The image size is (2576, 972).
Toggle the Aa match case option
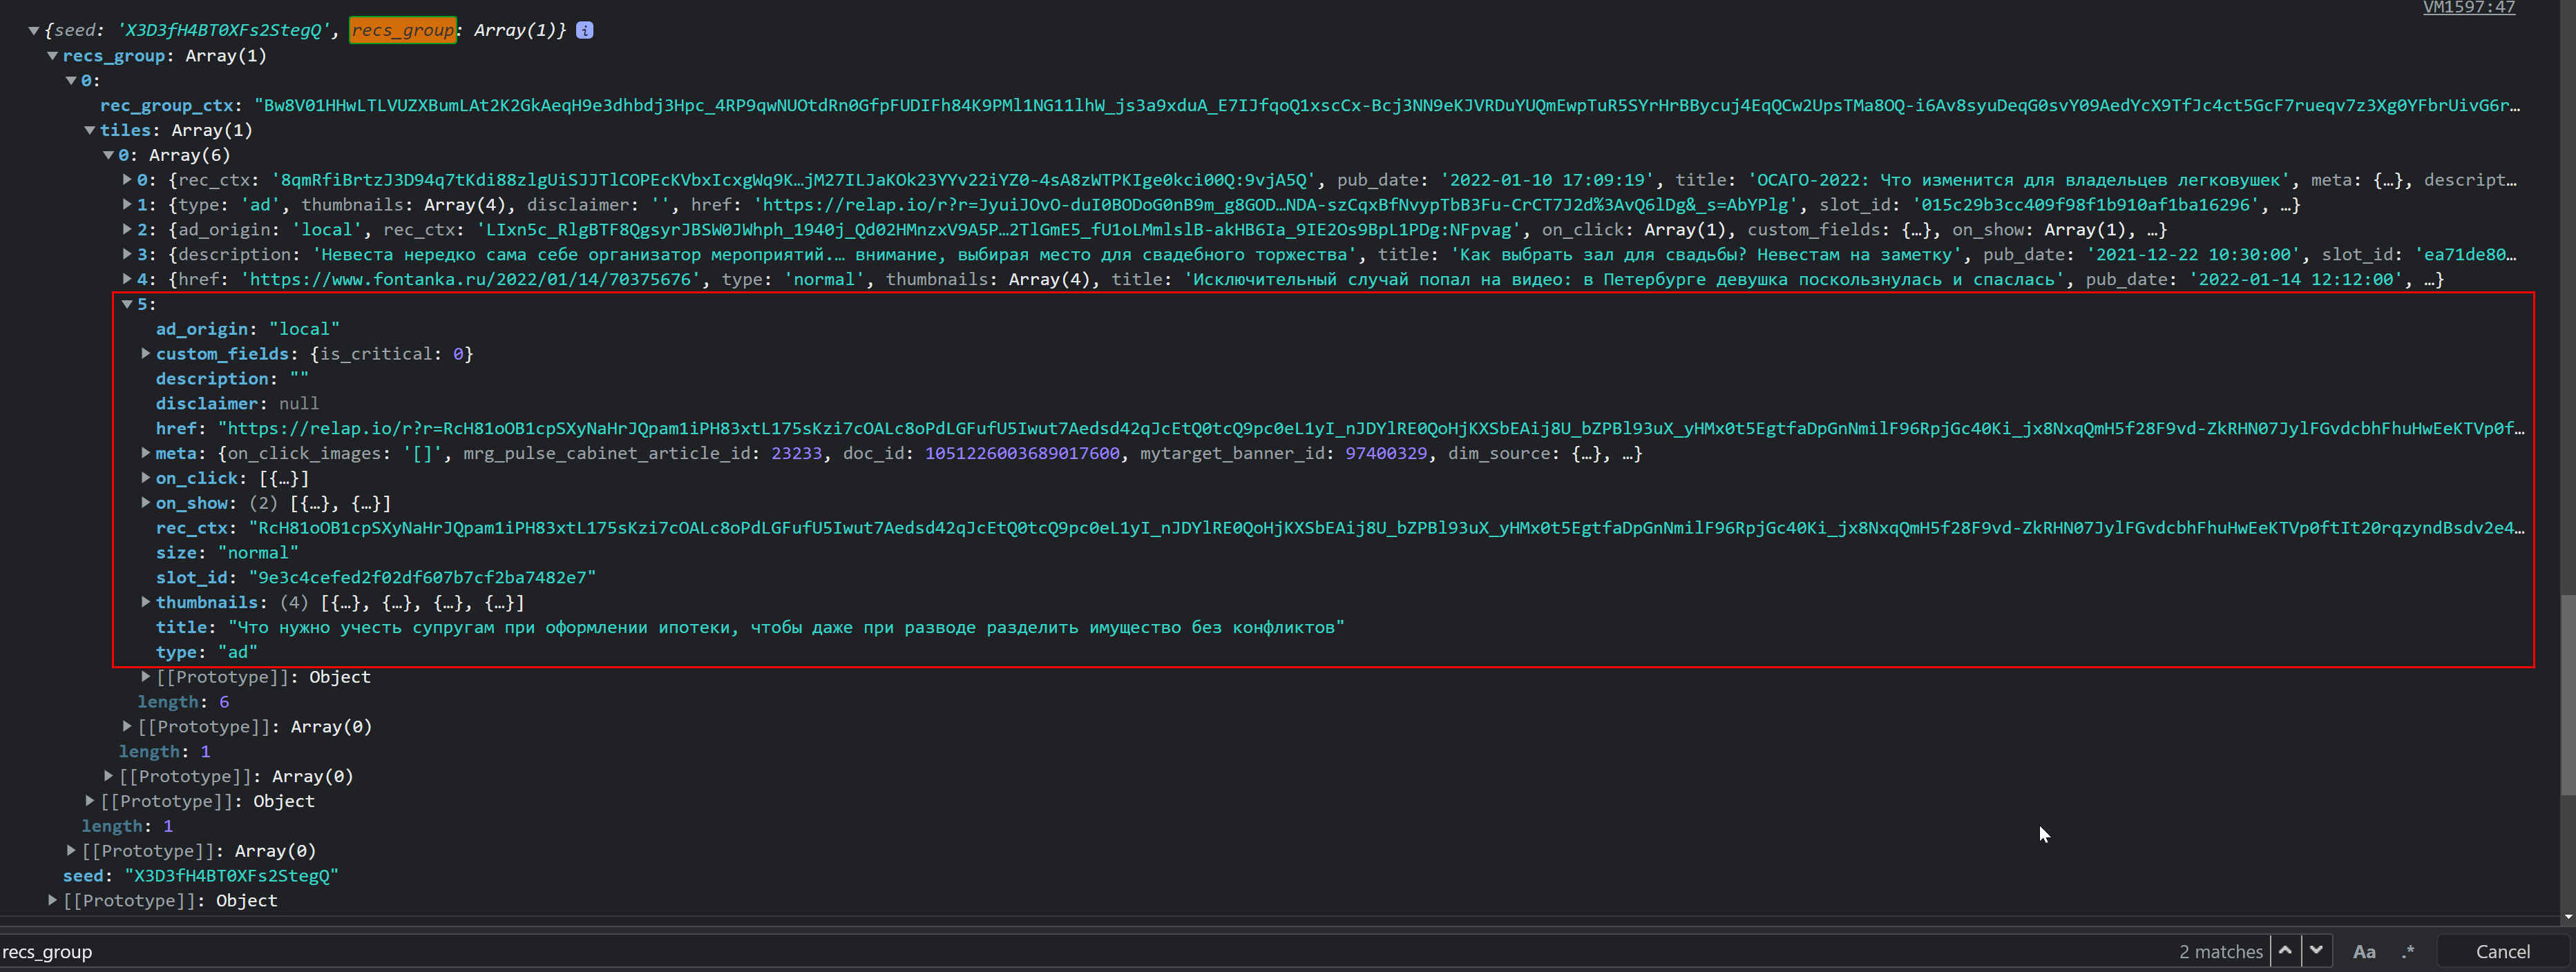(2365, 951)
